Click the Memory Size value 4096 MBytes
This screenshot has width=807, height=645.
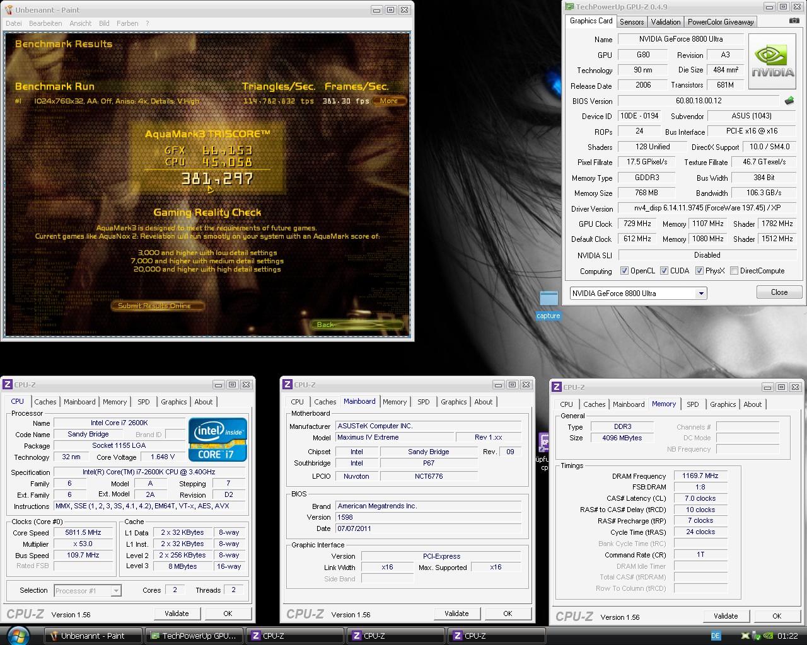point(622,438)
